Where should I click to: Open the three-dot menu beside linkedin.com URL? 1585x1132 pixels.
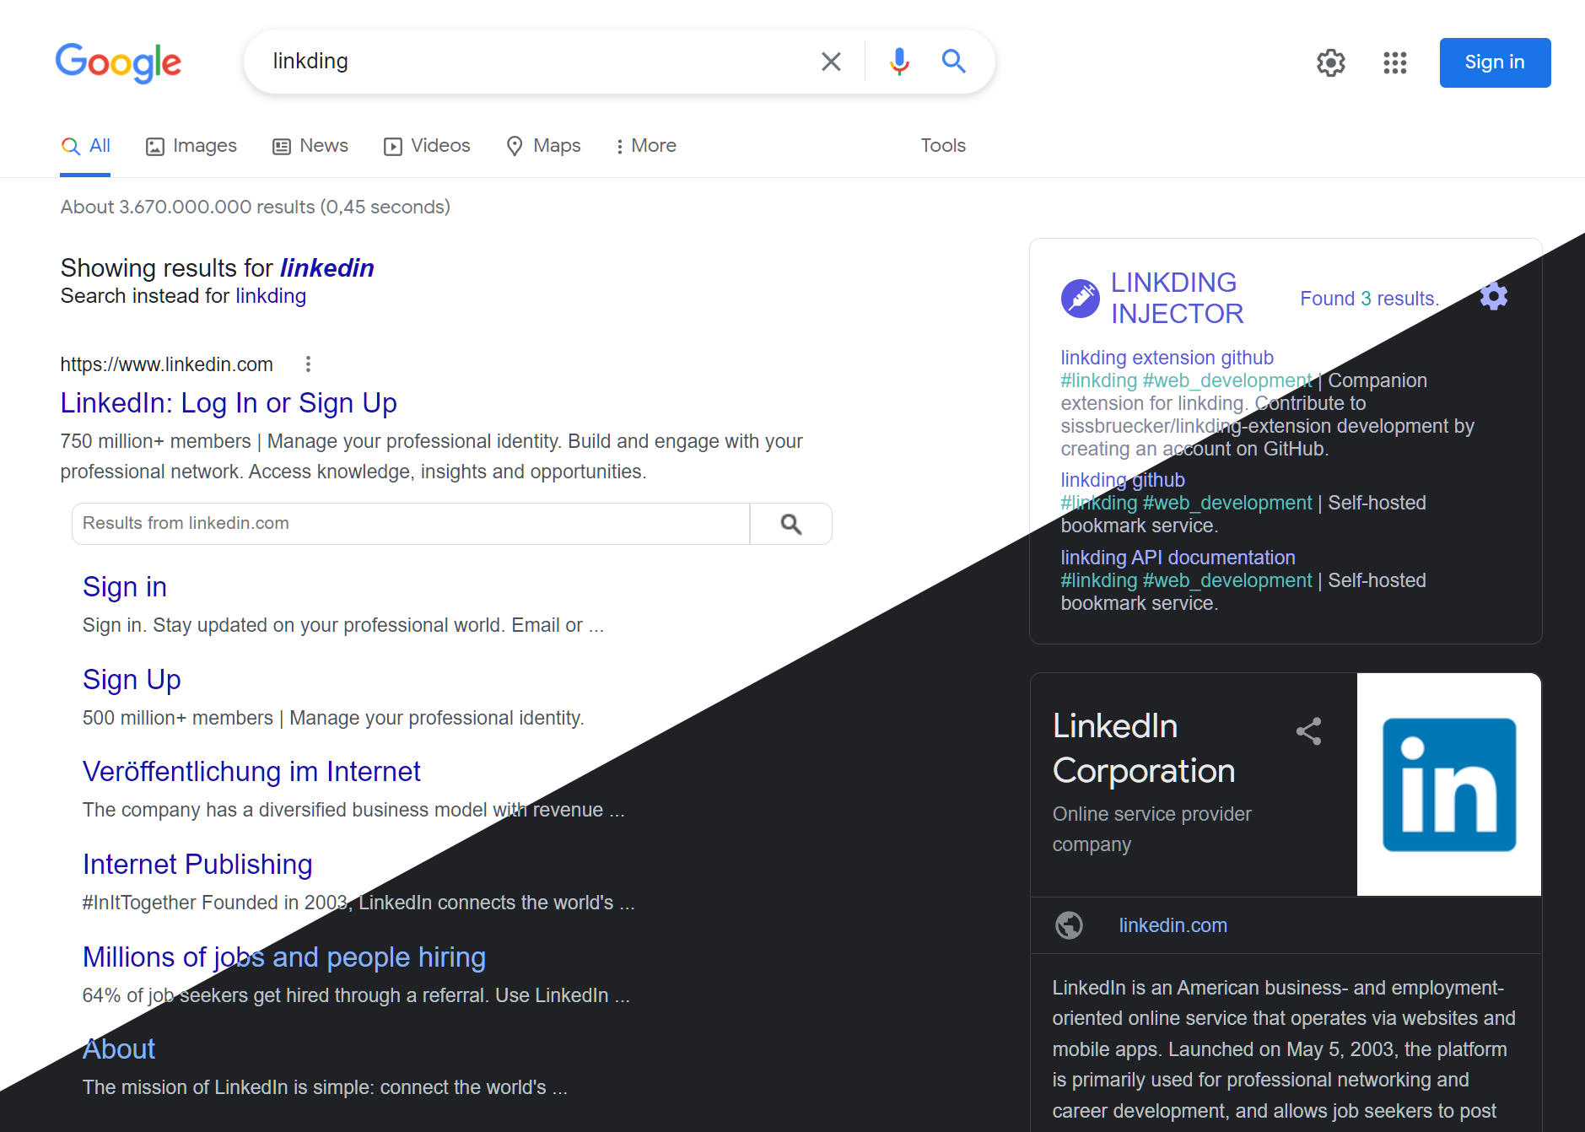[308, 364]
